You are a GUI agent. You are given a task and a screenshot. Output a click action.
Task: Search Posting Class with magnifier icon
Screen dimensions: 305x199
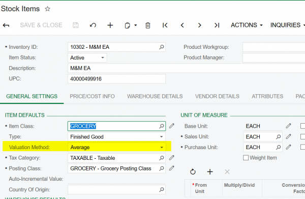tap(162, 168)
